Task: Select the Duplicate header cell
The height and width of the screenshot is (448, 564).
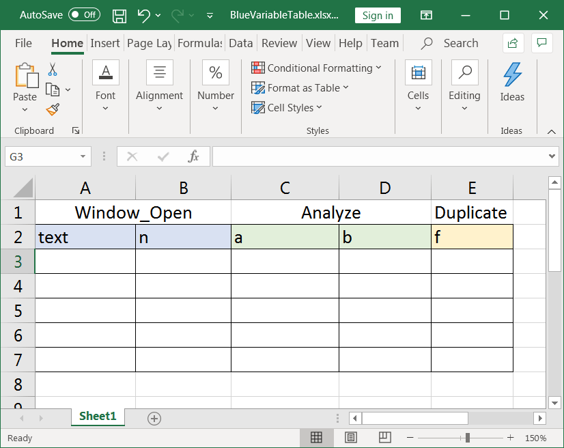Action: [472, 212]
